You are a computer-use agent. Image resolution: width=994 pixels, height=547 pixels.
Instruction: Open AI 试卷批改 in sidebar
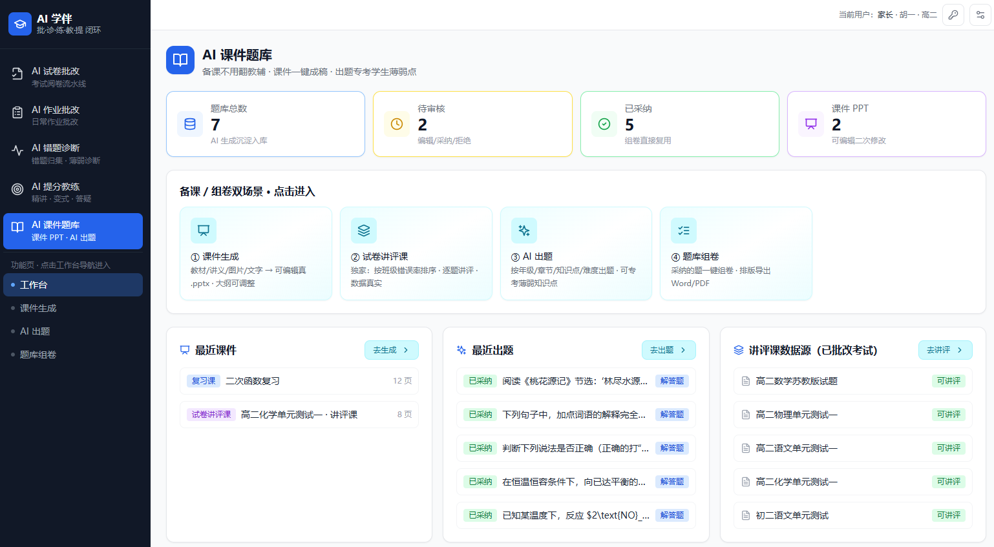coord(73,77)
